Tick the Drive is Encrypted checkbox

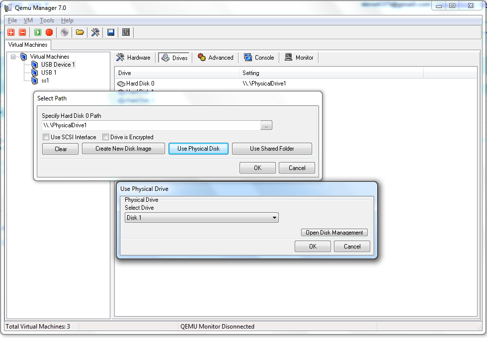(105, 137)
